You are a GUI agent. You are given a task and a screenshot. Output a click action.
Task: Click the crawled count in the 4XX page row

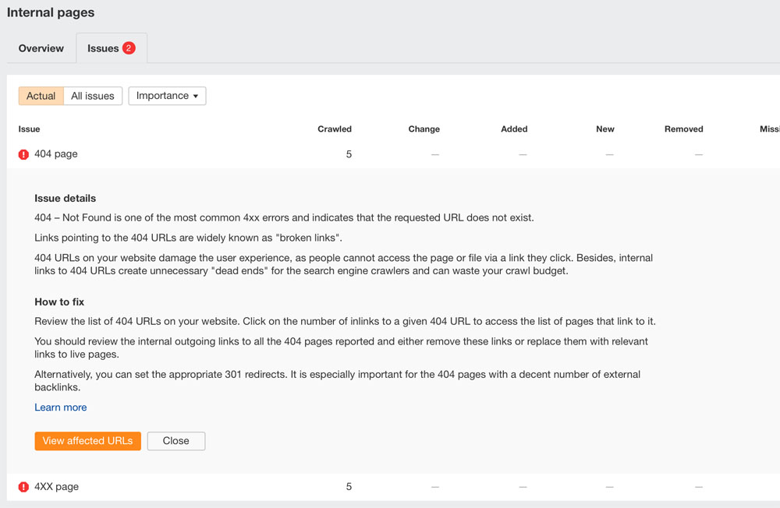(349, 487)
